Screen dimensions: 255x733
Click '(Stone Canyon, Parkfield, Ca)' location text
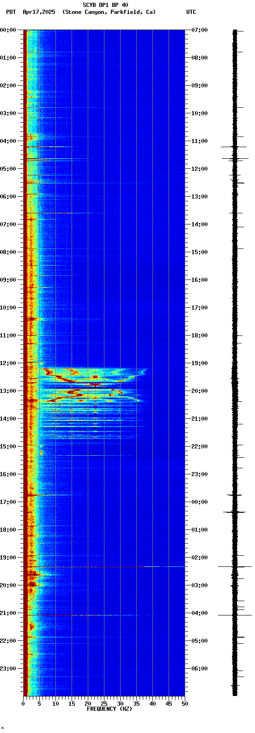tap(109, 12)
